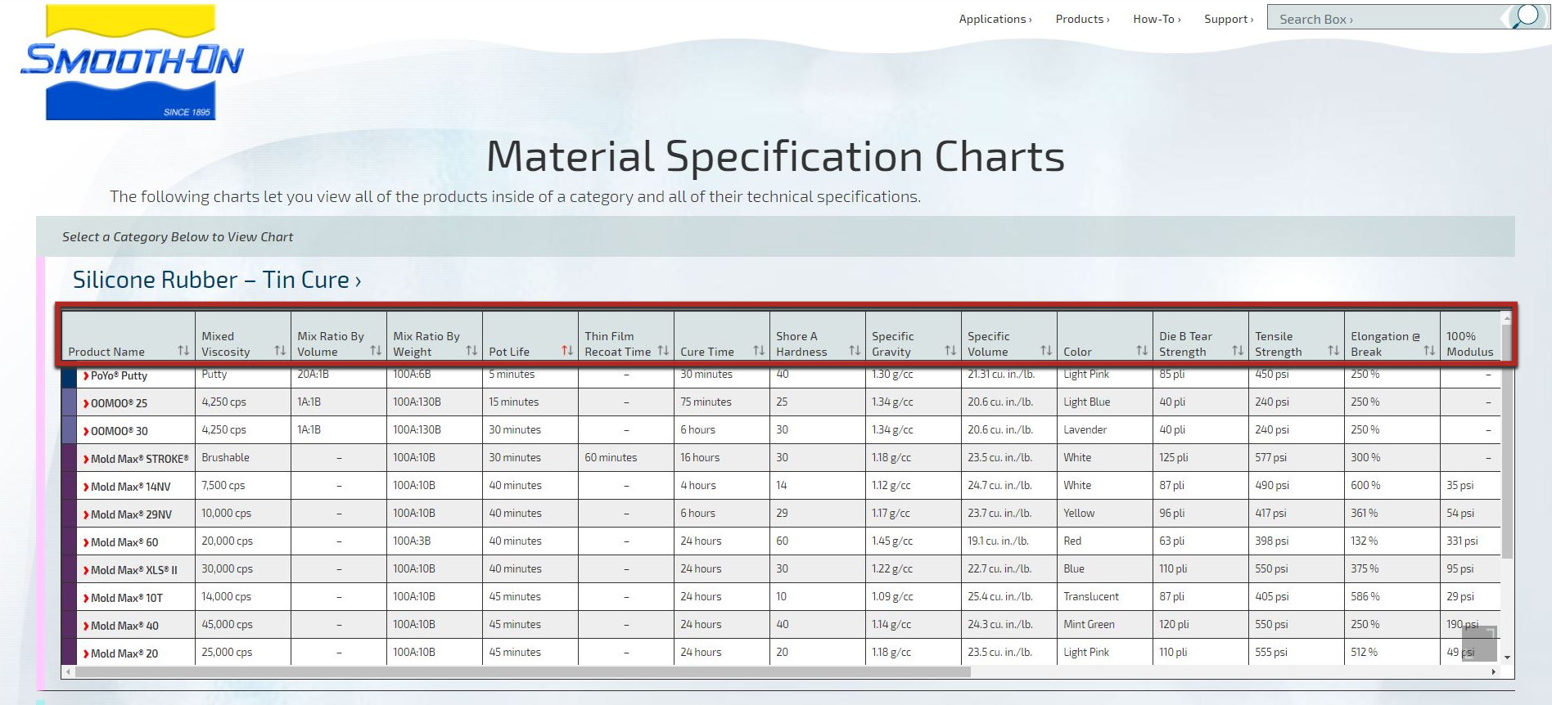Click the horizontal scrollbar right arrow
This screenshot has width=1552, height=705.
[x=1494, y=671]
